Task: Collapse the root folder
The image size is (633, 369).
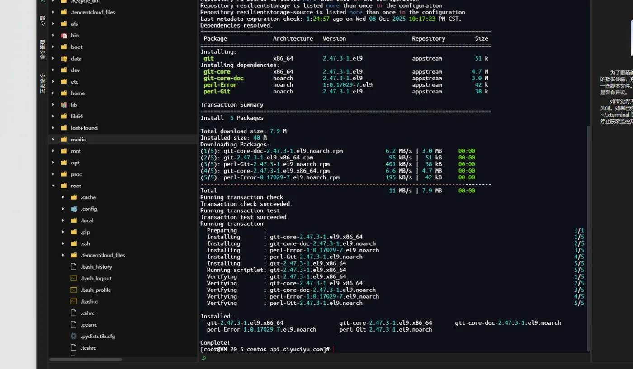Action: (53, 186)
